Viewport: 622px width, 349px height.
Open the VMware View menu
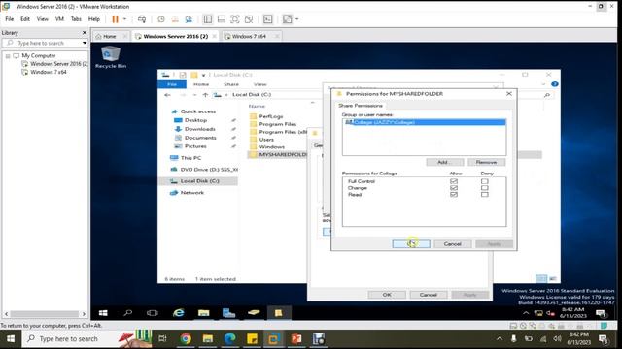pyautogui.click(x=43, y=19)
